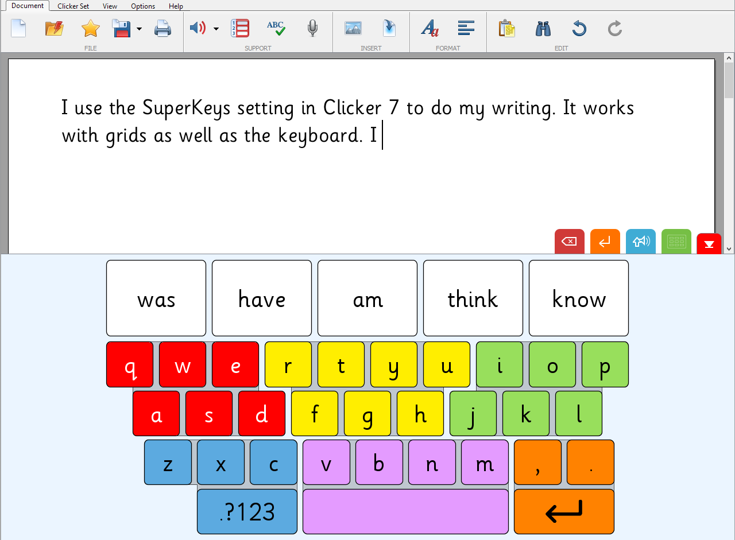Click the clipboard paste icon

[x=506, y=28]
